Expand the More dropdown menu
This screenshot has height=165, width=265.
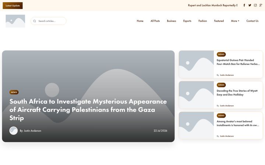[x=235, y=21]
